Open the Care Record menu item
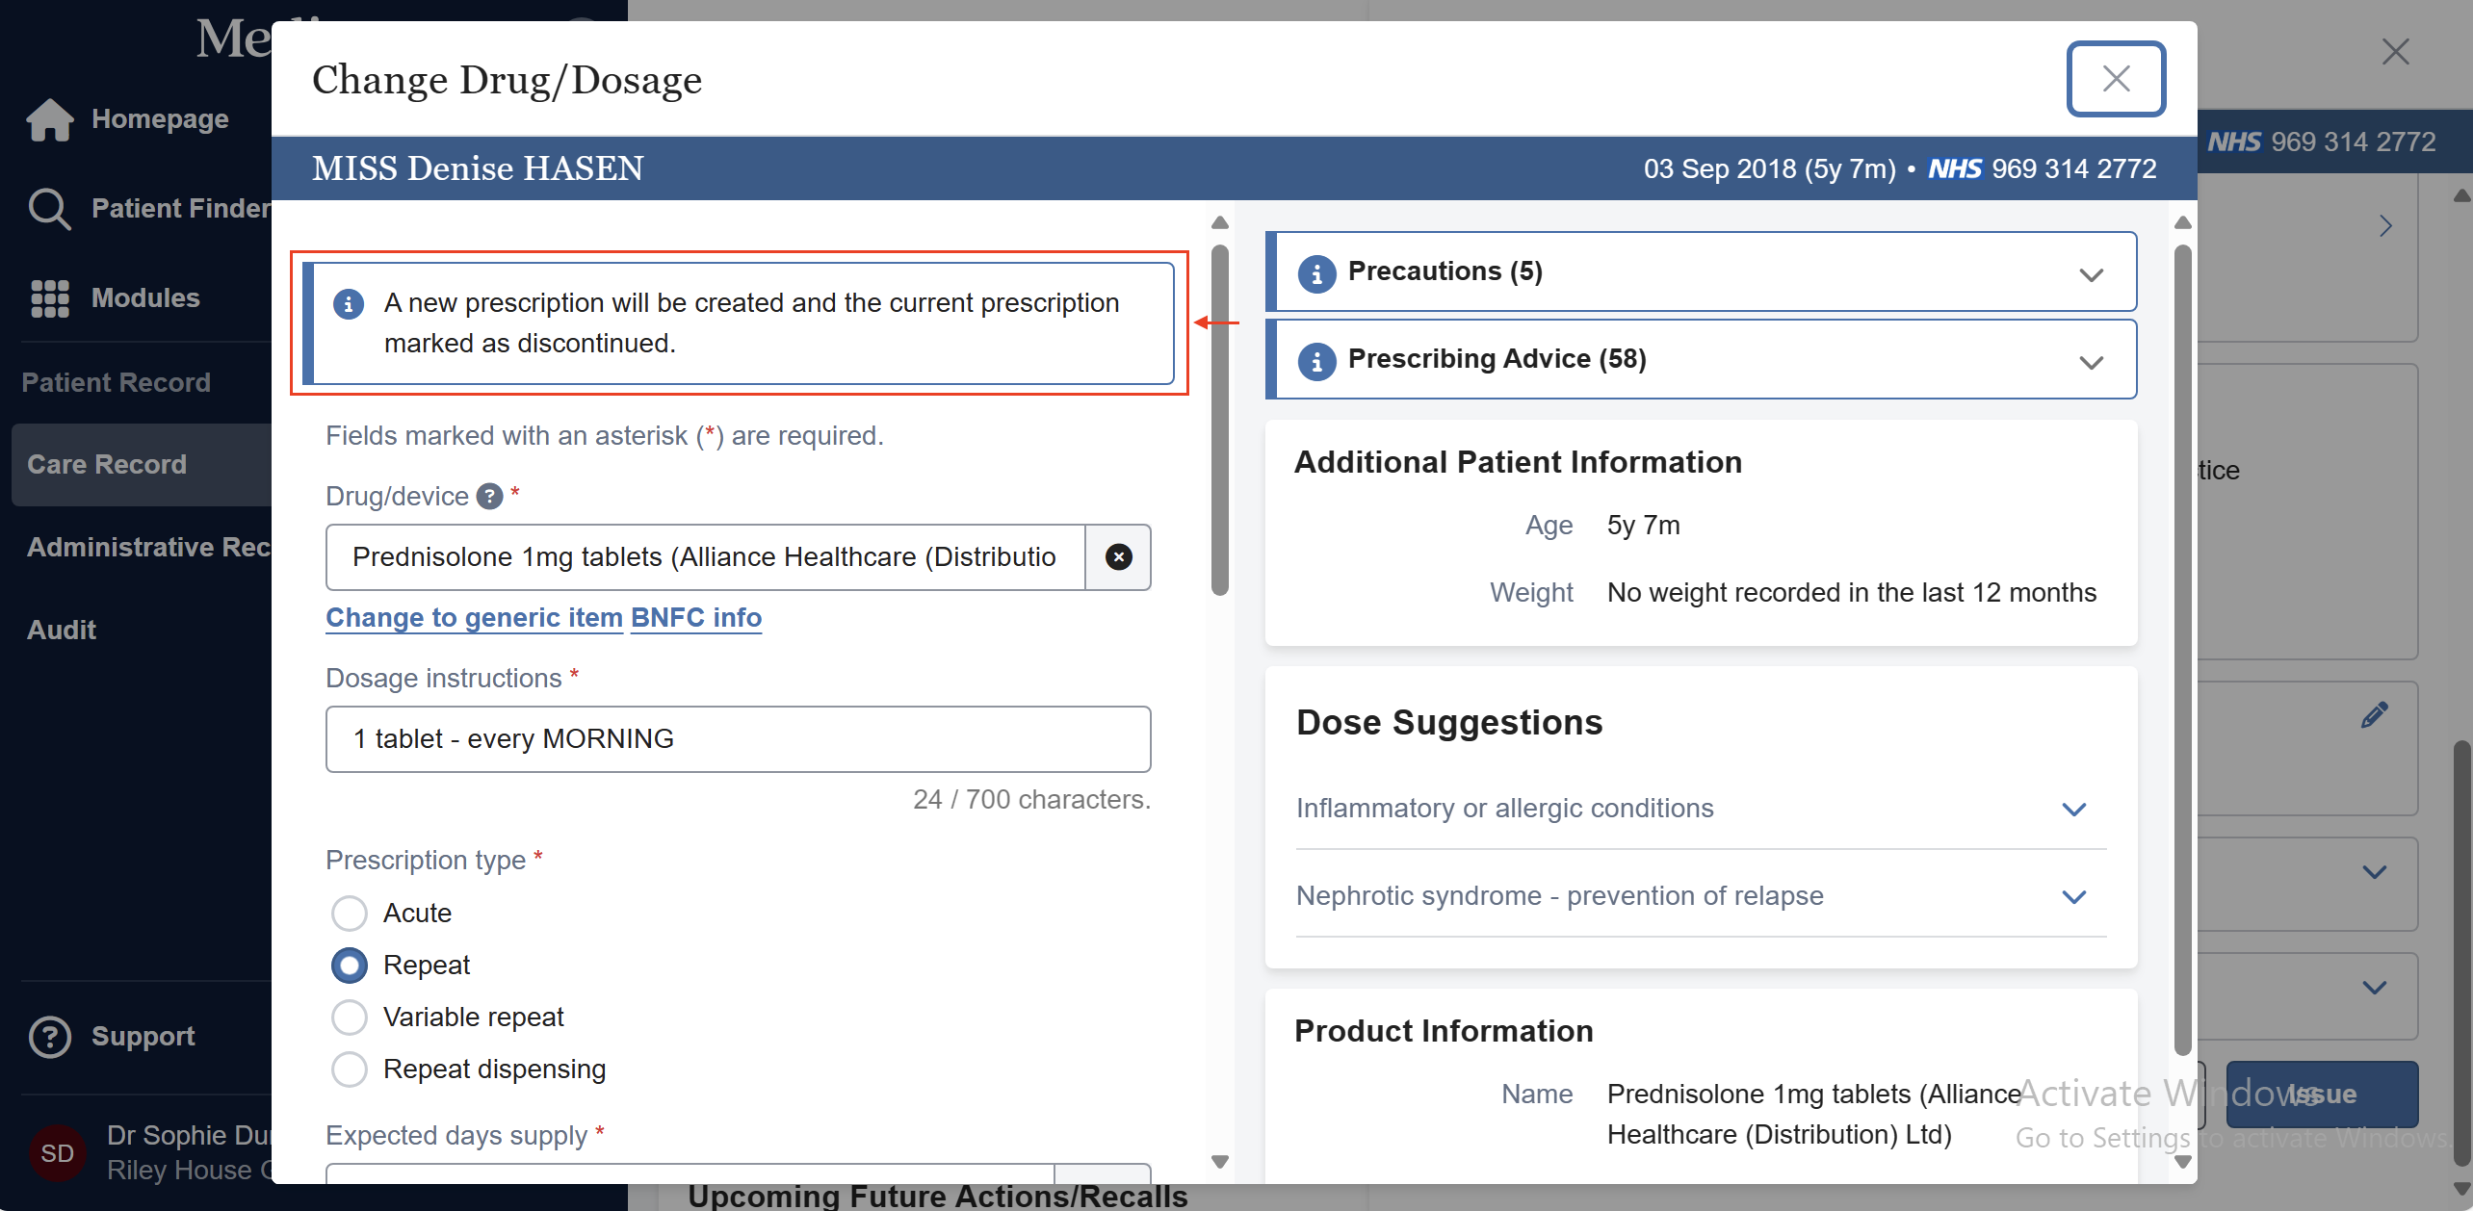2473x1211 pixels. coord(107,465)
